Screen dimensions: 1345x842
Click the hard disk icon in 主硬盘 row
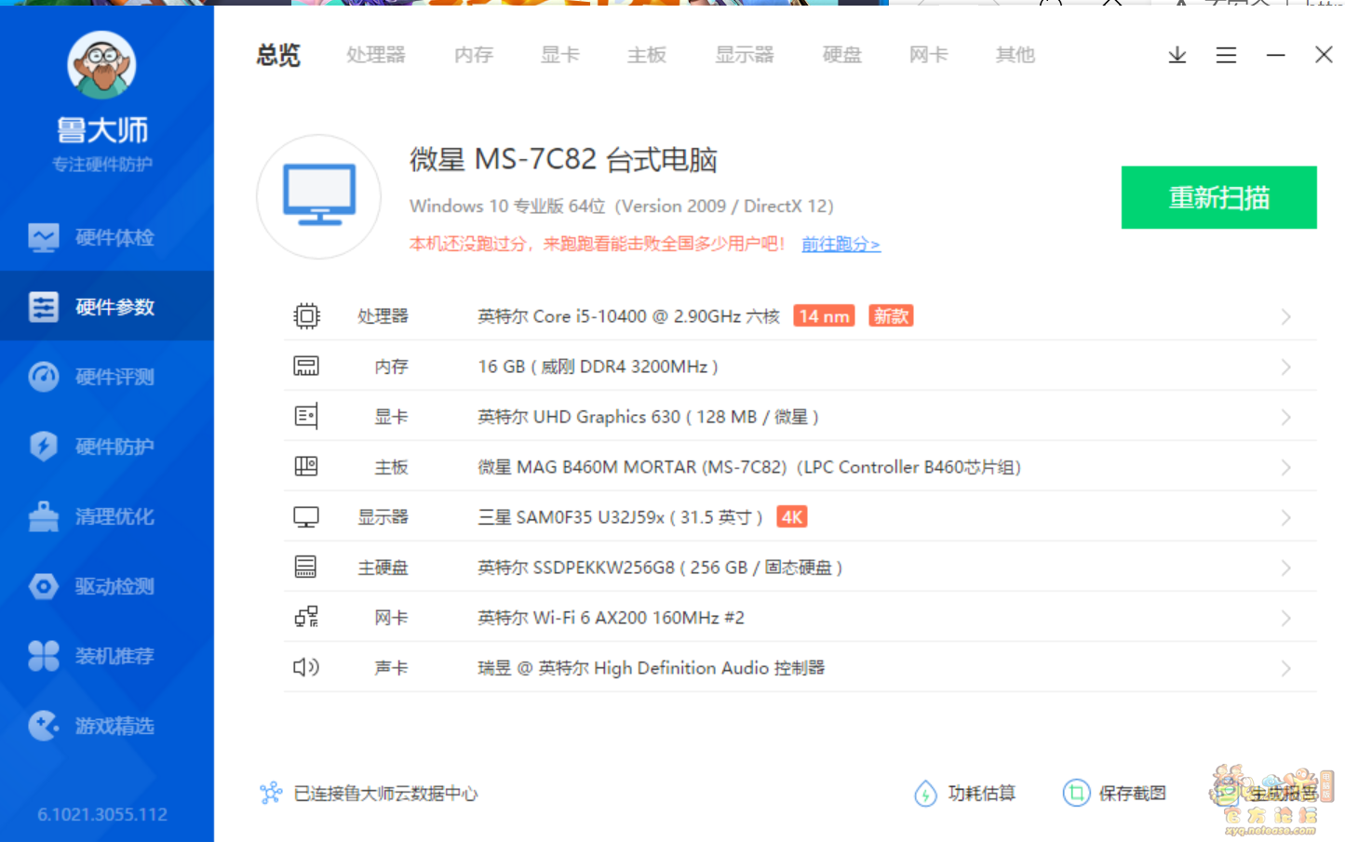305,567
